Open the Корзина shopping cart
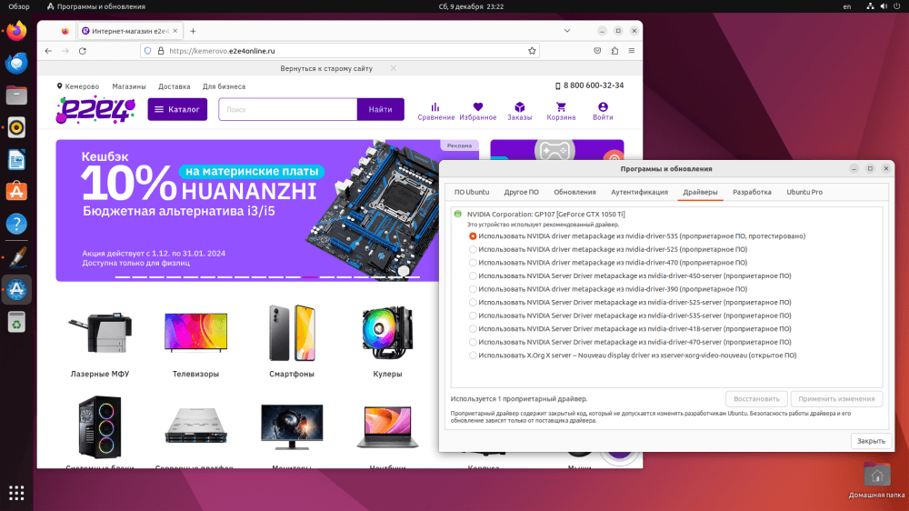 coord(561,111)
